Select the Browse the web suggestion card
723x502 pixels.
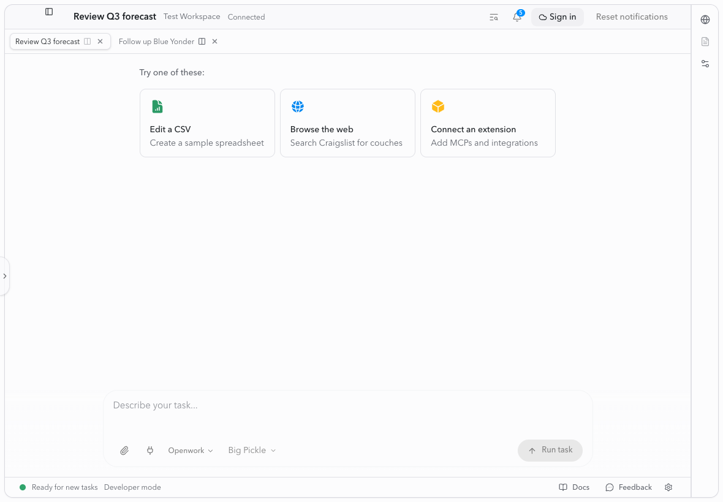click(347, 123)
